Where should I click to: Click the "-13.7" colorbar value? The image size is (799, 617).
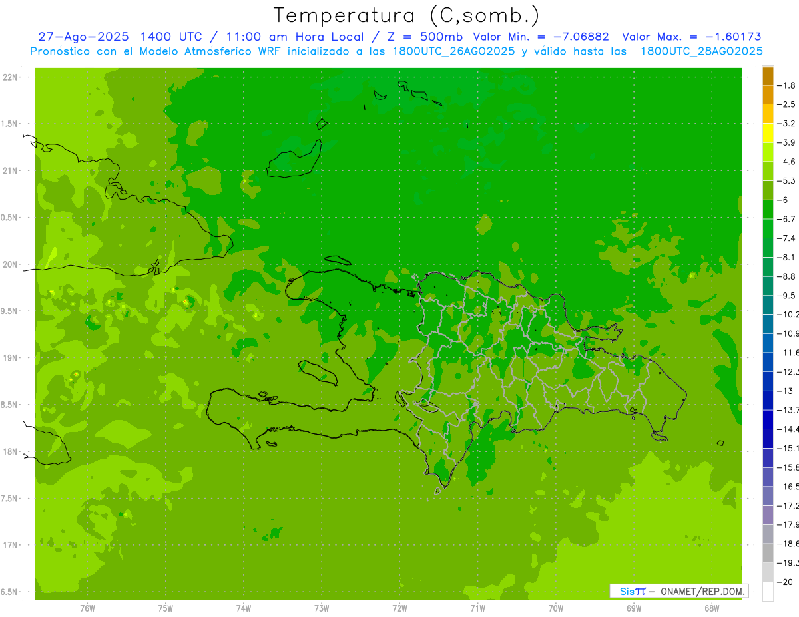tap(788, 409)
